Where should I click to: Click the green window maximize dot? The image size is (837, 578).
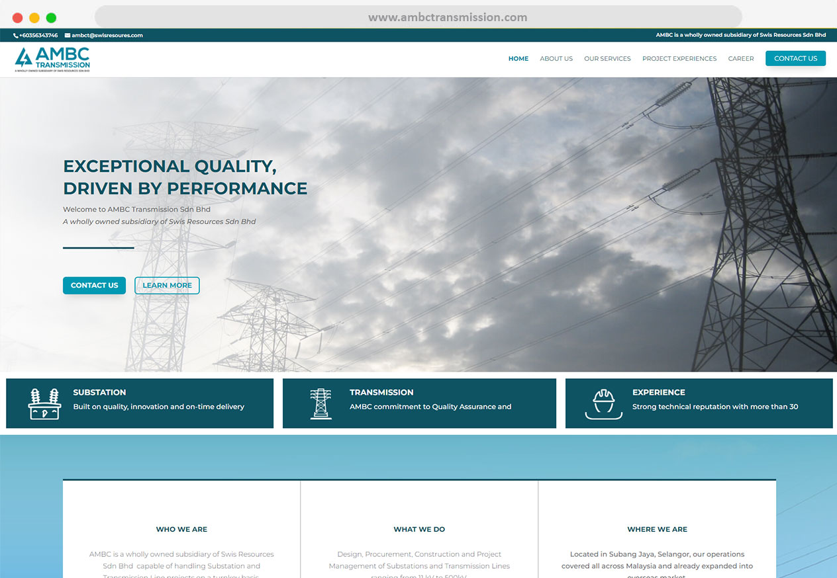pos(51,18)
